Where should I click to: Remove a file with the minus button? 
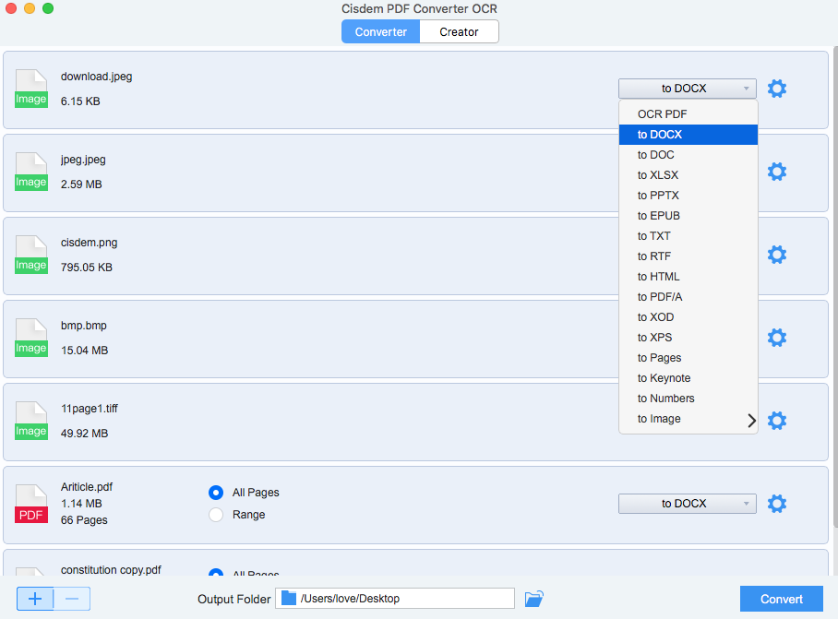point(72,599)
